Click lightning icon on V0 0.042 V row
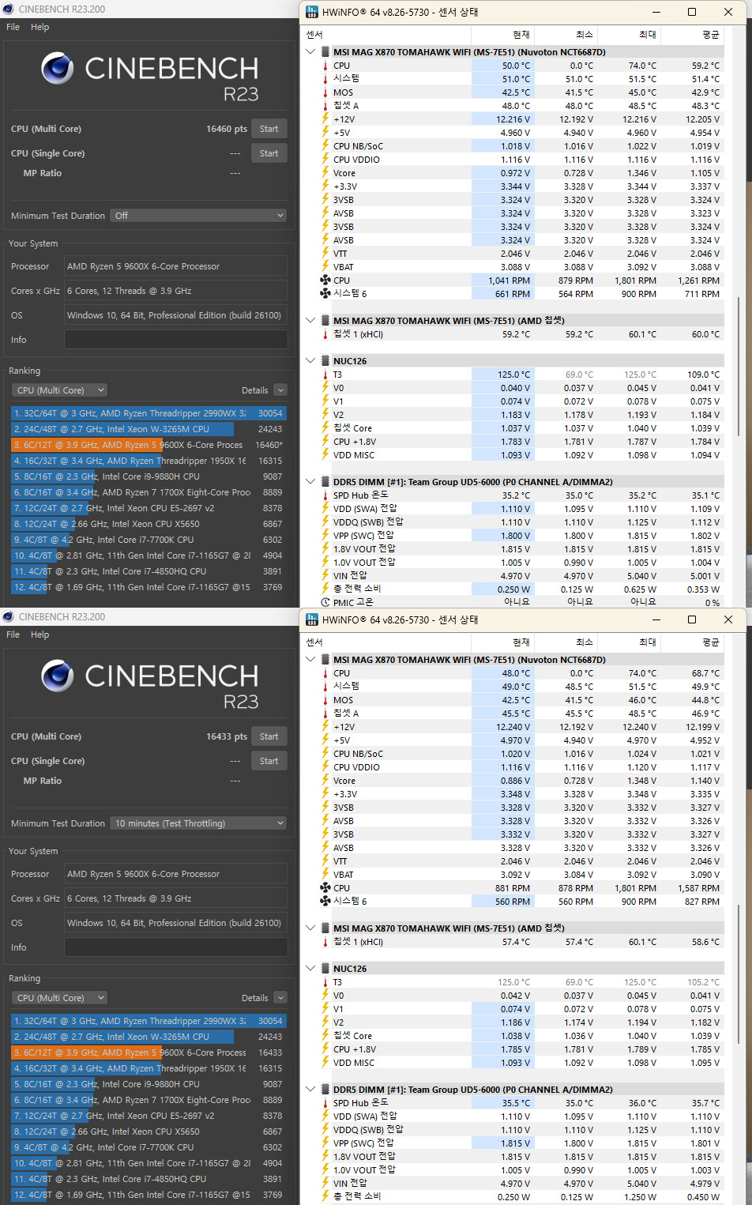Screen dimensions: 752x1205 (x=325, y=996)
